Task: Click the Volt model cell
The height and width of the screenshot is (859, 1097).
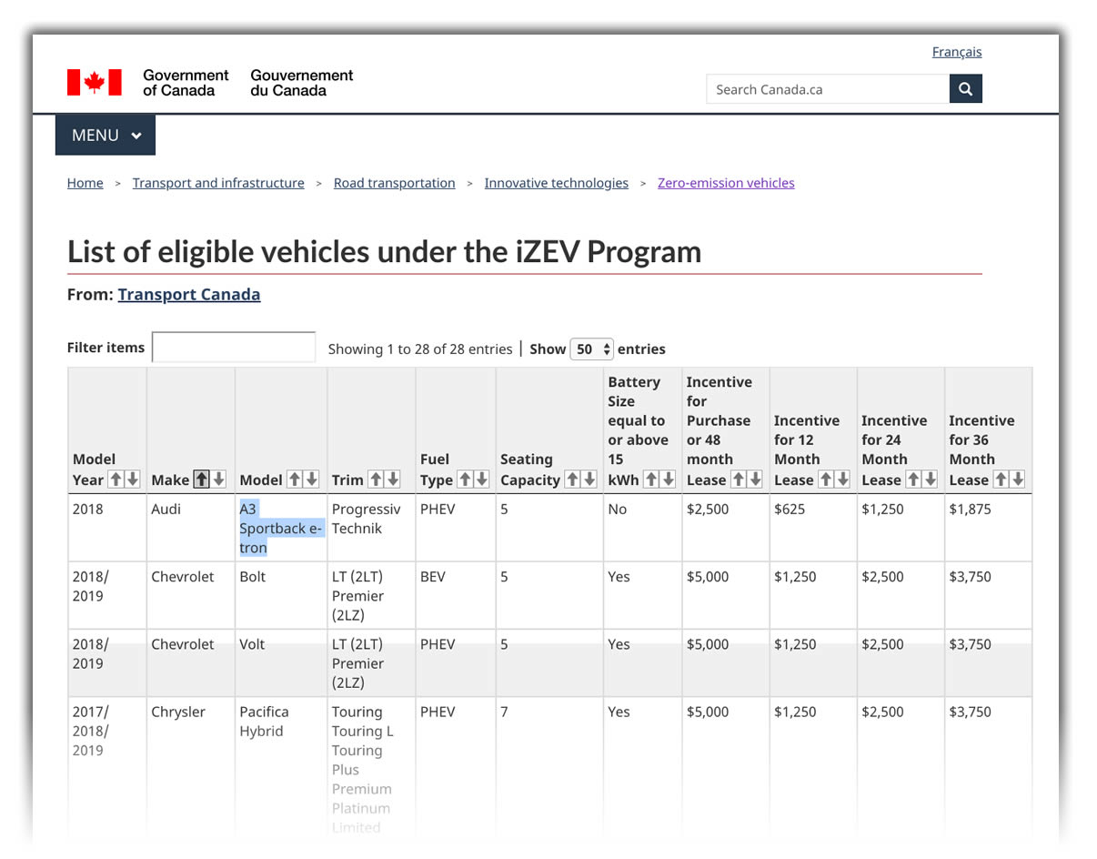Action: [x=281, y=663]
